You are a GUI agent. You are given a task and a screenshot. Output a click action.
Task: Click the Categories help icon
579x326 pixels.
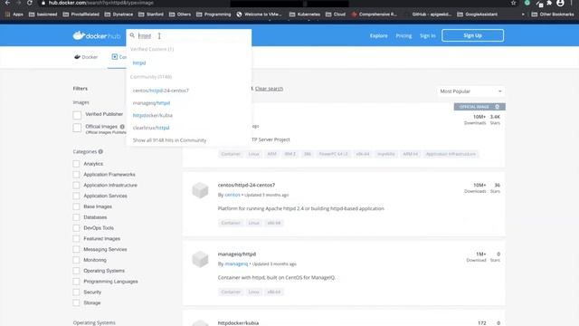[x=100, y=151]
